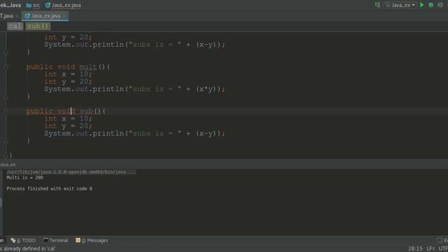The image size is (448, 252).
Task: Open the TODO tool window tab
Action: click(x=23, y=240)
